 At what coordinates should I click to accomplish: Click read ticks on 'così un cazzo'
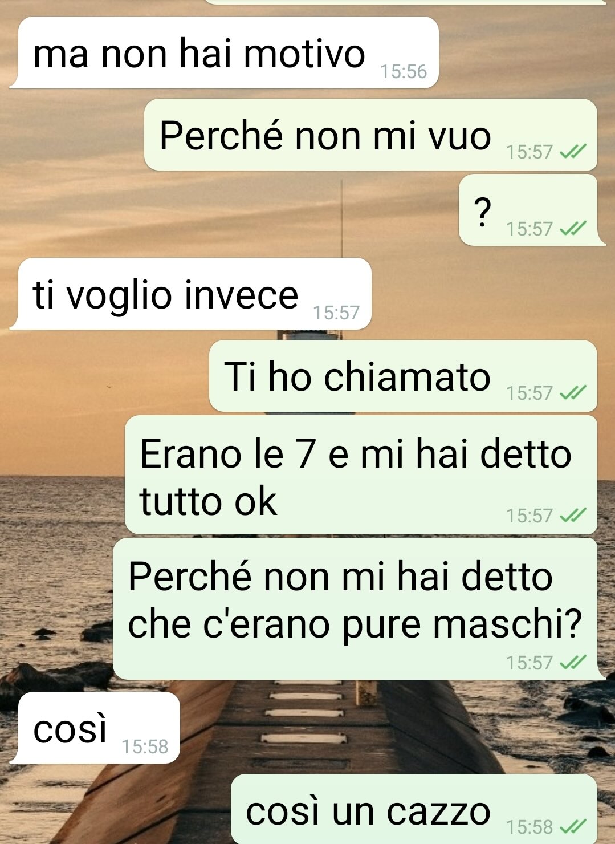(573, 826)
